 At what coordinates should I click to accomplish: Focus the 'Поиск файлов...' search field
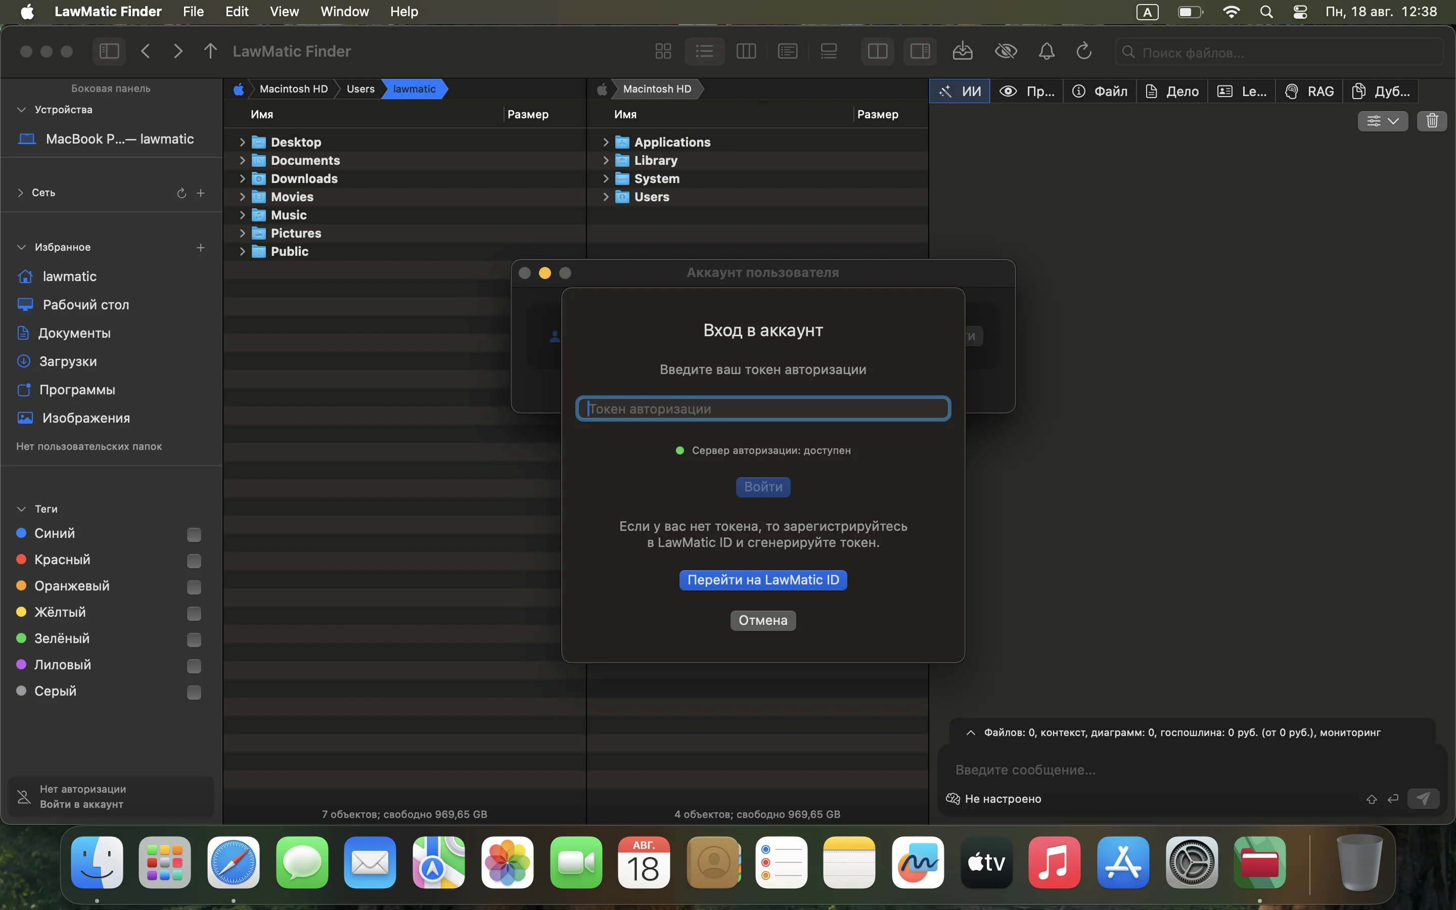[1280, 53]
